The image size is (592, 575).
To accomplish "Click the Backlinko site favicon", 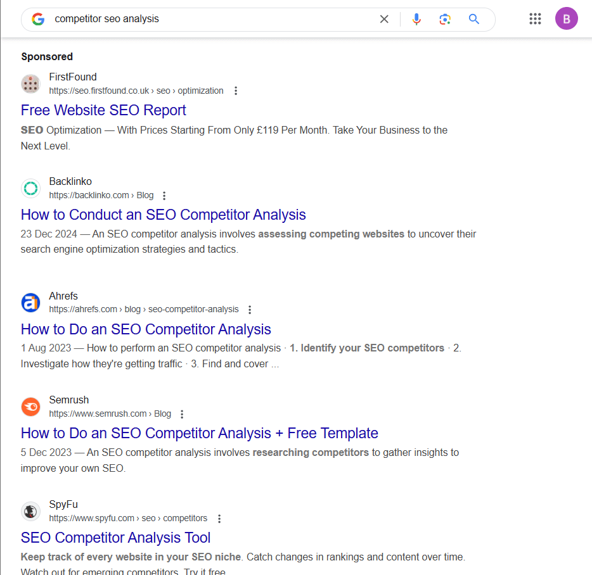I will [30, 188].
